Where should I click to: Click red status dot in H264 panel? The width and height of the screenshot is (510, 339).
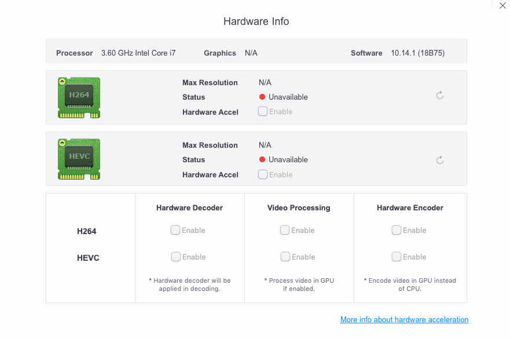262,97
